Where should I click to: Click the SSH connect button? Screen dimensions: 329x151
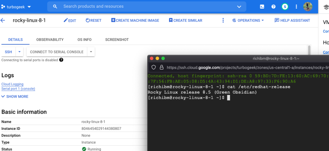[8, 52]
